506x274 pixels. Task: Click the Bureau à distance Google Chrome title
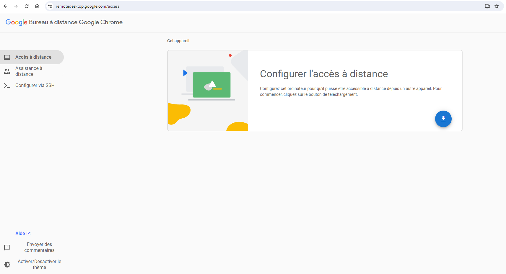click(76, 22)
